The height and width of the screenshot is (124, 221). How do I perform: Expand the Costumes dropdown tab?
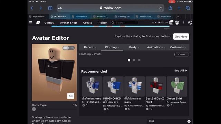click(x=178, y=47)
